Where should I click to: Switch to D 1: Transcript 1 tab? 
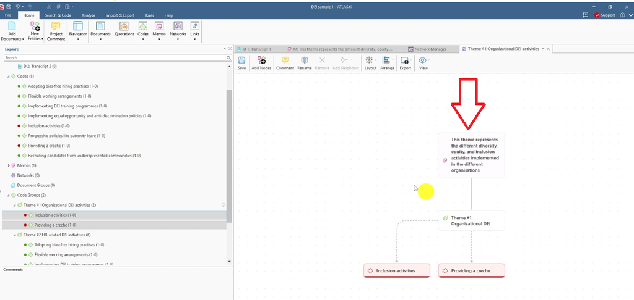(257, 49)
